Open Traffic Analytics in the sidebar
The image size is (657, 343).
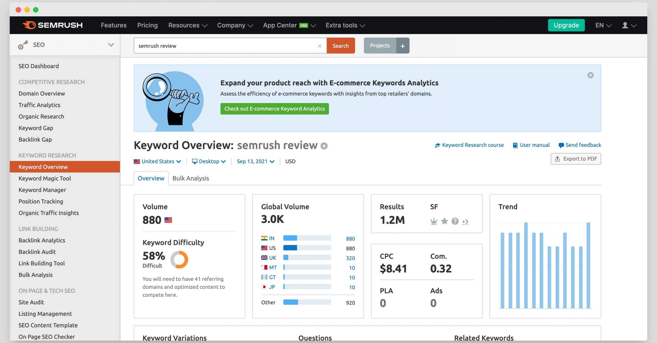pos(39,105)
